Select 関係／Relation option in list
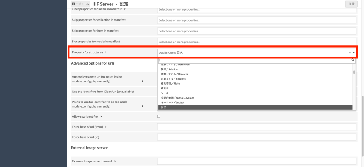 pos(255,69)
